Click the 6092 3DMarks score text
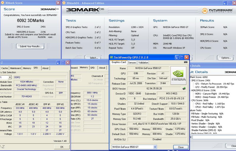236x151 pixels. click(31, 20)
